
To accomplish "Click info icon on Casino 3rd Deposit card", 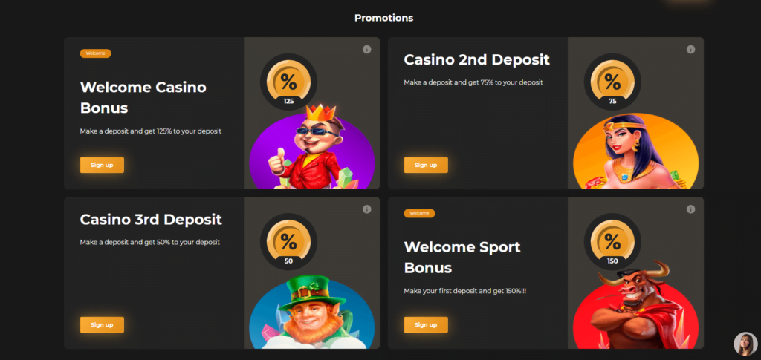I will point(366,209).
